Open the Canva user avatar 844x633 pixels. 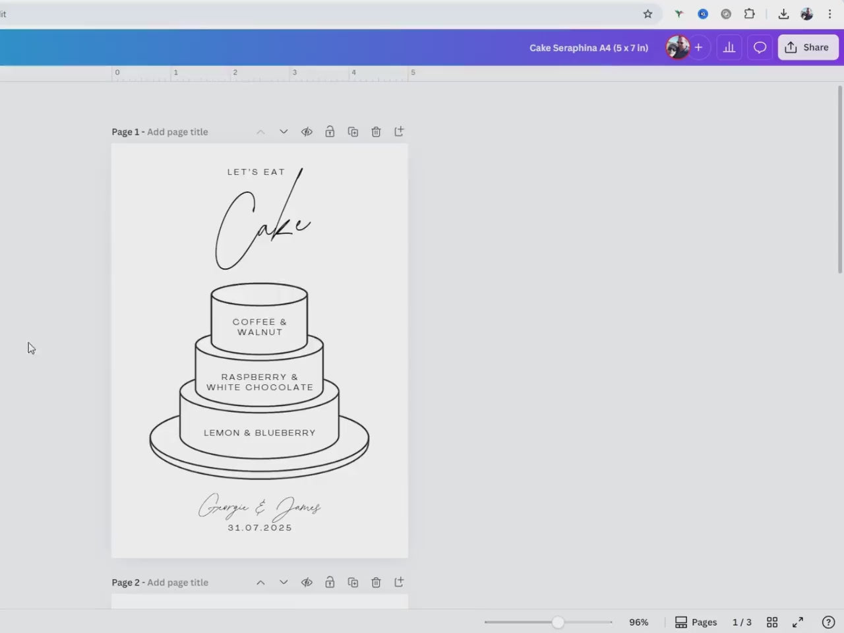(x=677, y=47)
